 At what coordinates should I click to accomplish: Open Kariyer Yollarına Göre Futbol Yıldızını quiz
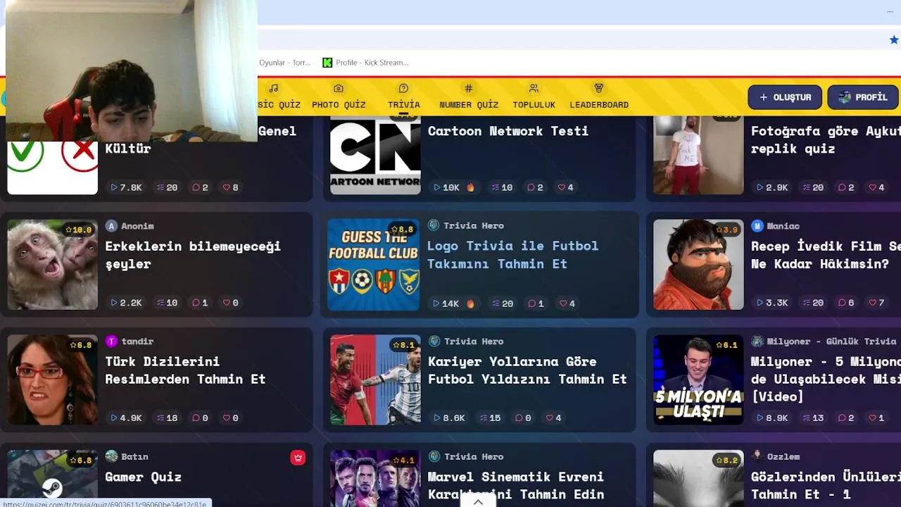coord(527,370)
